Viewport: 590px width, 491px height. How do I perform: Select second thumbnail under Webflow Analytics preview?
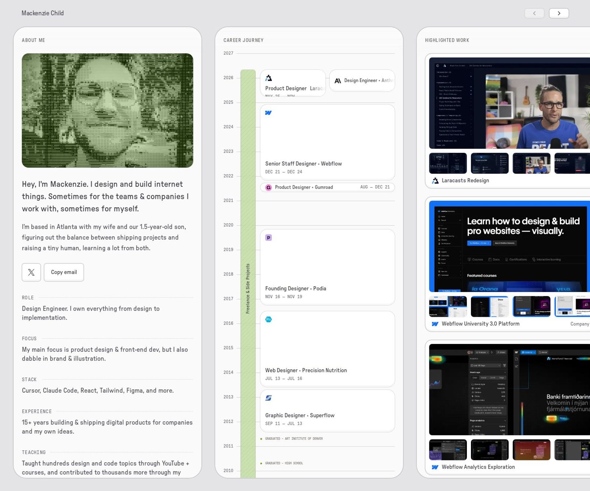point(490,450)
